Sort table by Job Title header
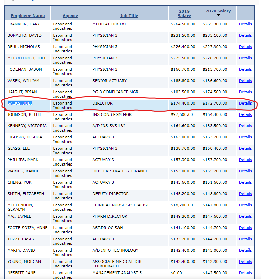 click(129, 16)
